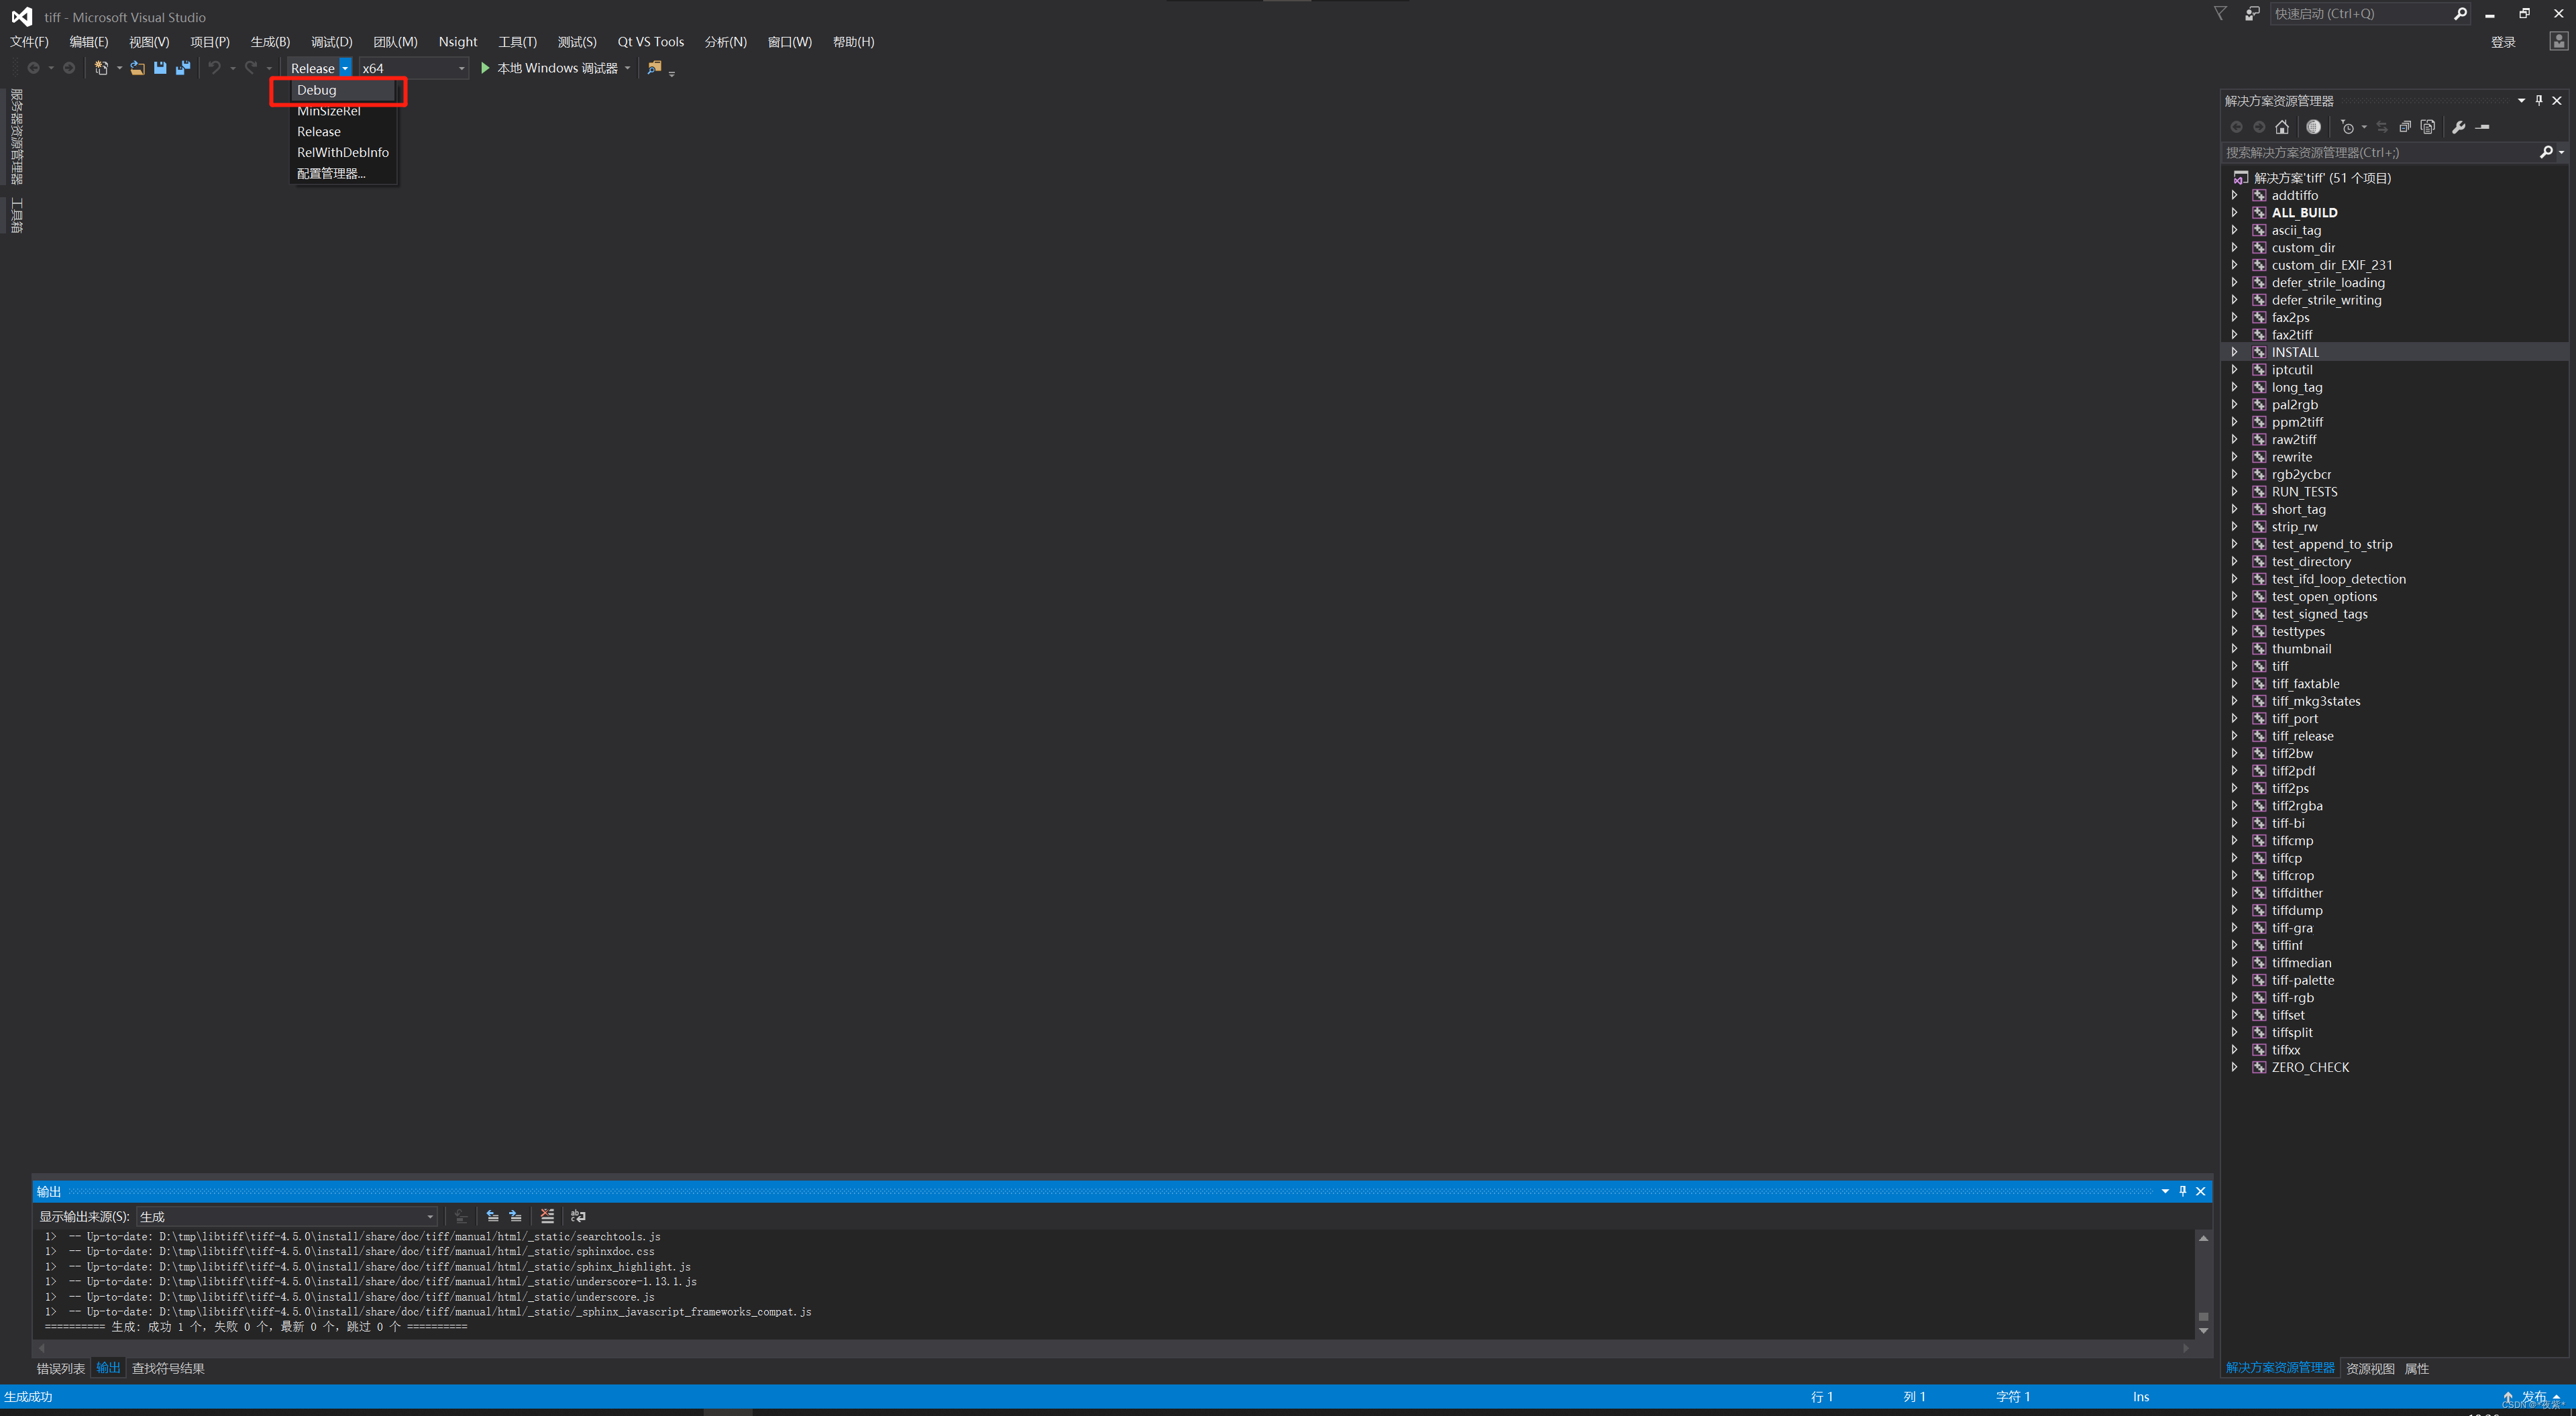This screenshot has width=2576, height=1416.
Task: Click the Undo toolbar icon
Action: tap(213, 68)
